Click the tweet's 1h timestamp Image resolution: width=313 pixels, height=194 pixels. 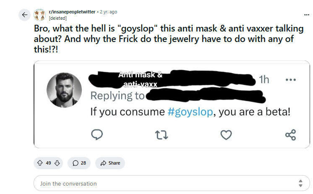click(264, 80)
